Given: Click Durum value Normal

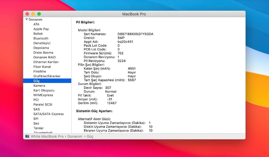Looking at the screenshot, I should point(111,91).
